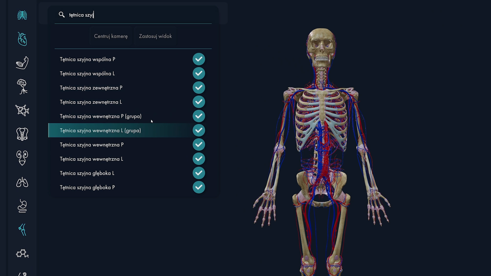Open the nervous system brain icon
This screenshot has height=276, width=491.
[22, 87]
